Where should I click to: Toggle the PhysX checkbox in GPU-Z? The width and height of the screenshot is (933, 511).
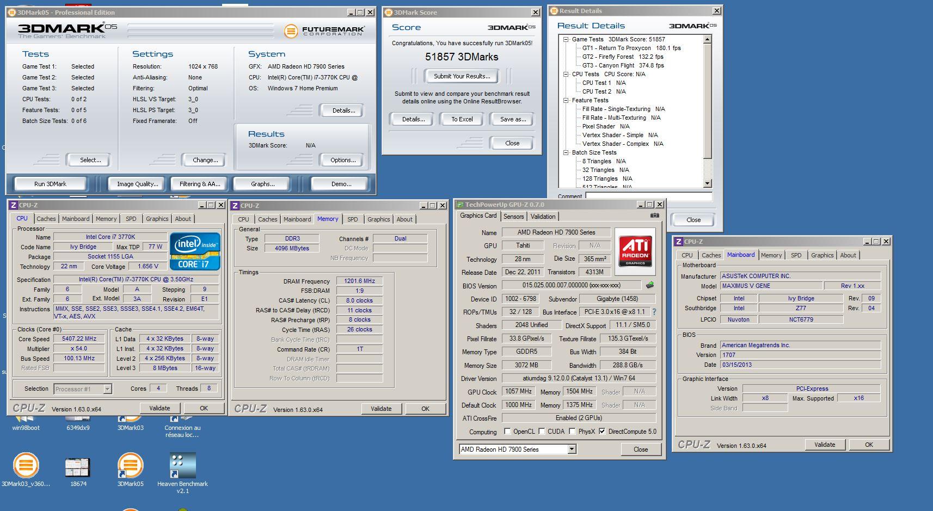pyautogui.click(x=572, y=432)
